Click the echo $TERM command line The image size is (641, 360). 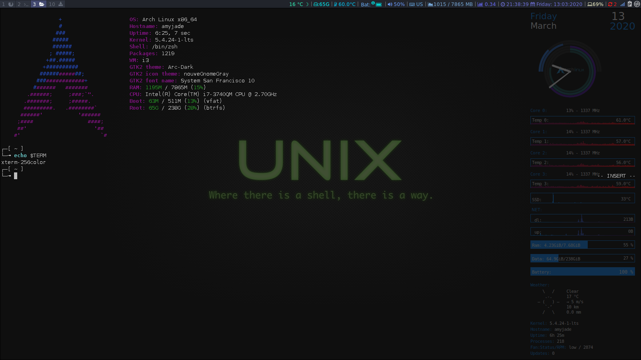pos(30,155)
